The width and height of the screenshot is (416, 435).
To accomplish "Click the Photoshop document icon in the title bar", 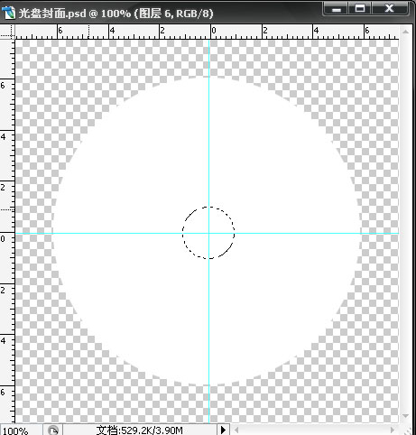I will click(8, 13).
